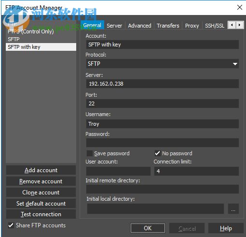This screenshot has width=246, height=237.
Task: Open the Advanced tab
Action: tap(139, 26)
